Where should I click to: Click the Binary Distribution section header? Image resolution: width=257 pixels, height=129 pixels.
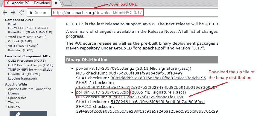141,60
